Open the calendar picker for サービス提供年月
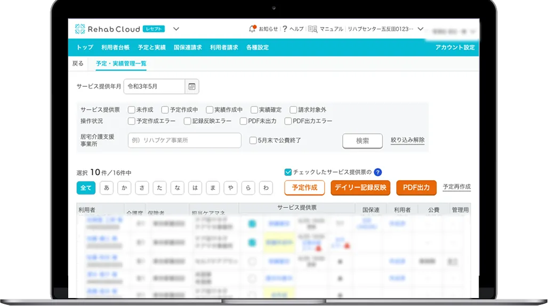 pos(192,87)
